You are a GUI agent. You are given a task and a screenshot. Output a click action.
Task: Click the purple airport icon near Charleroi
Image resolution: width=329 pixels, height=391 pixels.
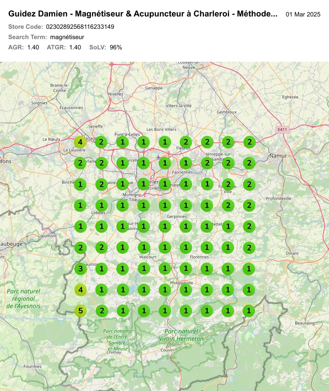[158, 157]
